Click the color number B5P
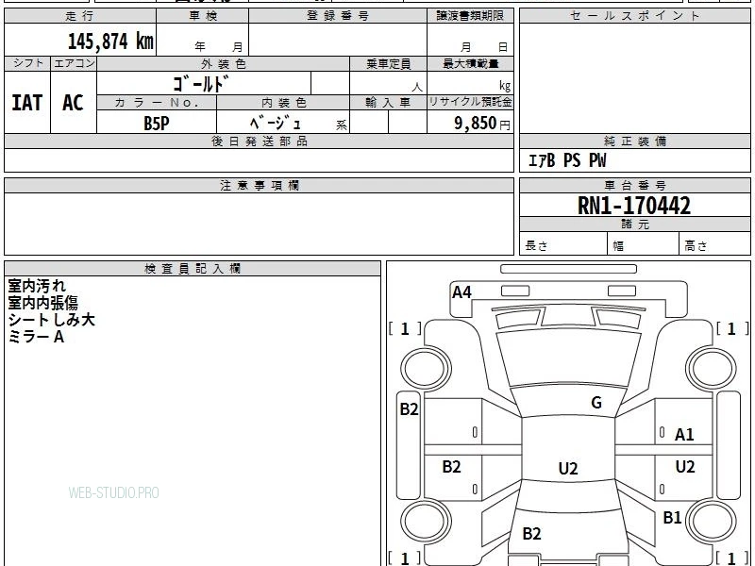755x566 pixels. [157, 123]
